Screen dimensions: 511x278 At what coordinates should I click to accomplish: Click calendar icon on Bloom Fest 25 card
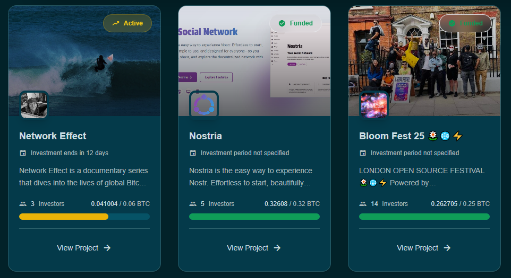coord(363,153)
